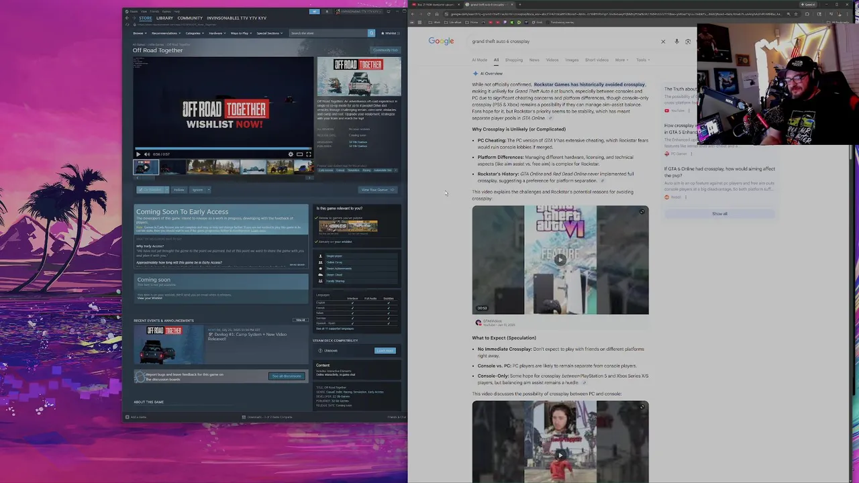Click the Early Access tag
This screenshot has height=483, width=859.
point(325,170)
